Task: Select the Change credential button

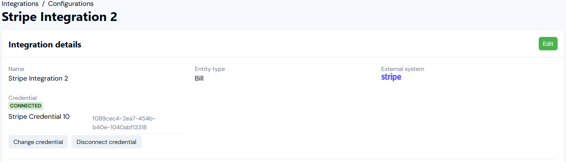Action: (x=38, y=142)
